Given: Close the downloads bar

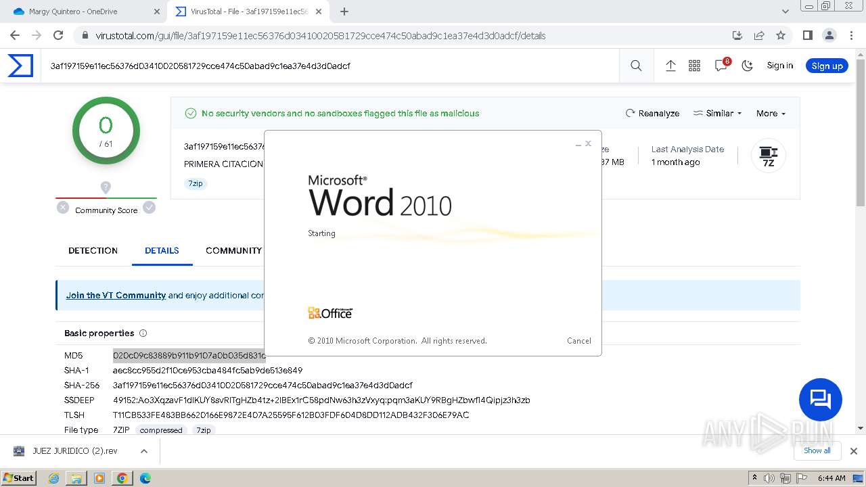Looking at the screenshot, I should coord(853,451).
